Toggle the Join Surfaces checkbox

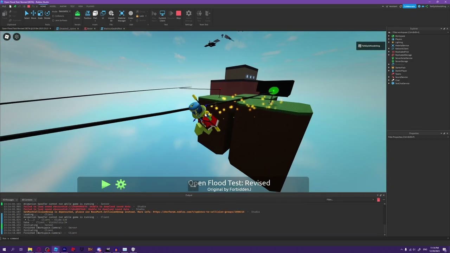pyautogui.click(x=53, y=20)
